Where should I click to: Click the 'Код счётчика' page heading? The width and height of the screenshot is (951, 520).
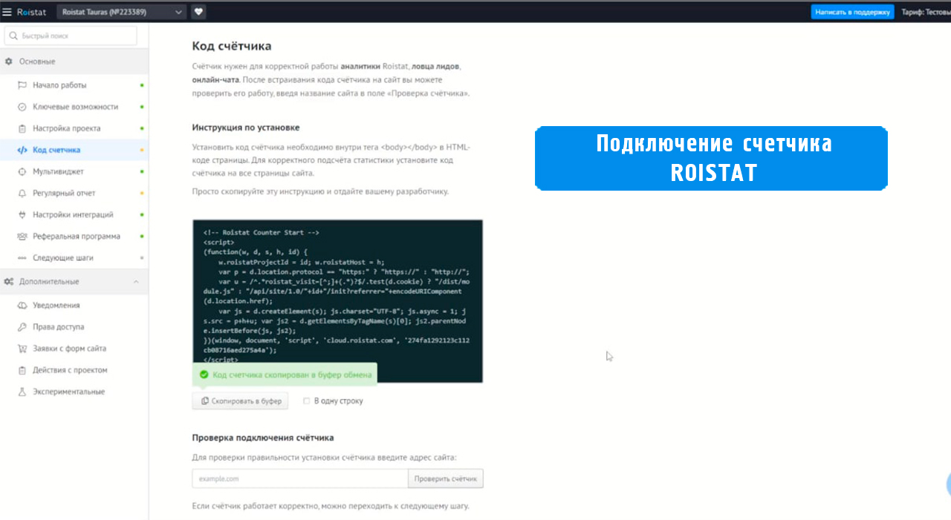(232, 46)
